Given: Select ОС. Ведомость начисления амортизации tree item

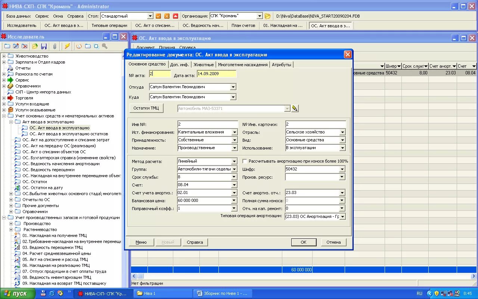Looking at the screenshot, I should (x=61, y=164).
